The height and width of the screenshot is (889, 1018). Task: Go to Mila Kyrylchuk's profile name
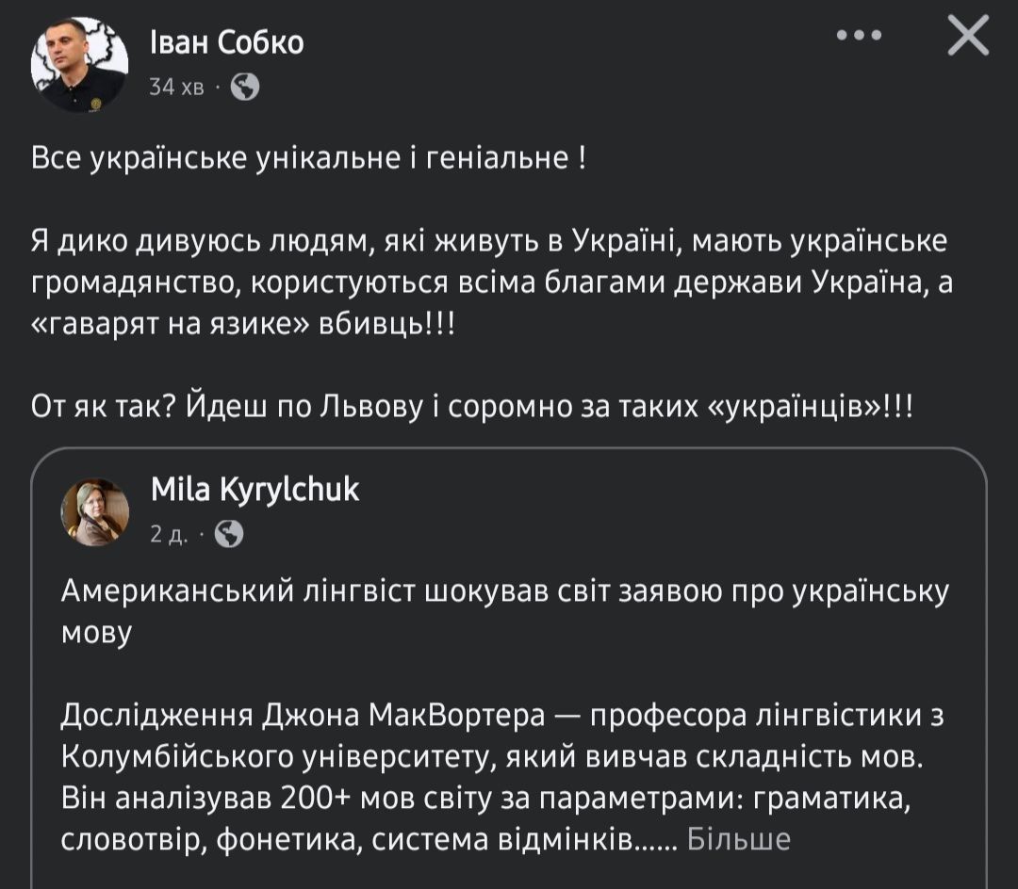[254, 490]
